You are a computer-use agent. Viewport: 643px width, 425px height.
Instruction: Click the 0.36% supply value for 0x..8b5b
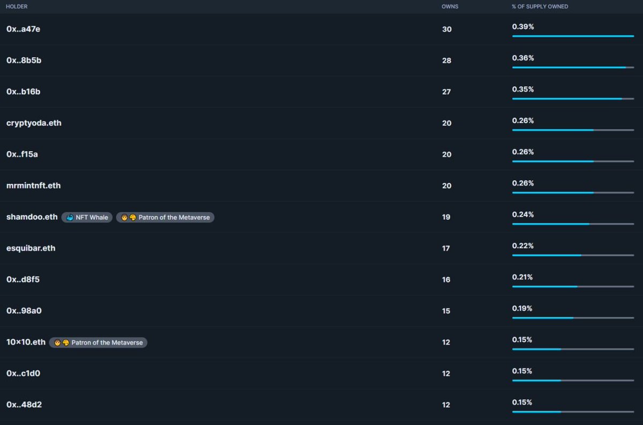click(x=523, y=58)
